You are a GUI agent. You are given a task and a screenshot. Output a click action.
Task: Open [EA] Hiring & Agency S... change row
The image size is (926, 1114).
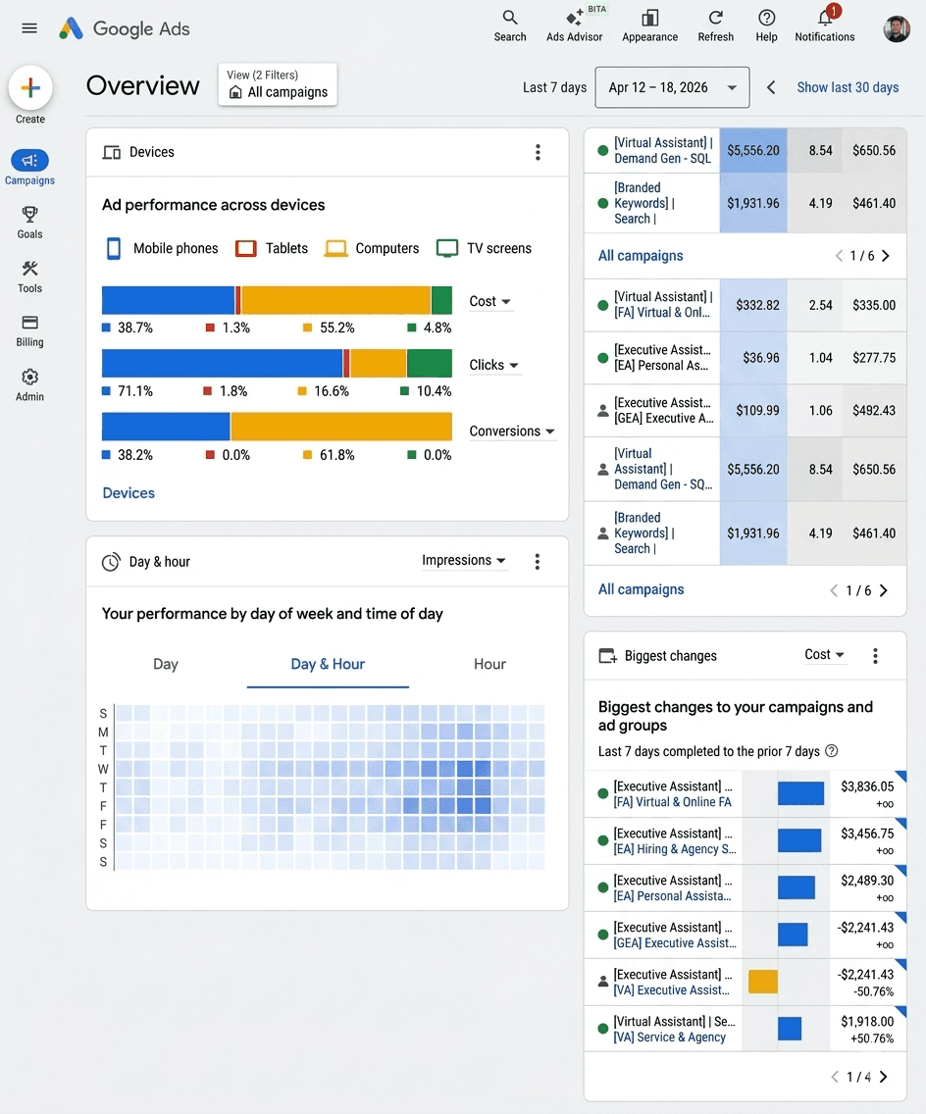pos(746,841)
